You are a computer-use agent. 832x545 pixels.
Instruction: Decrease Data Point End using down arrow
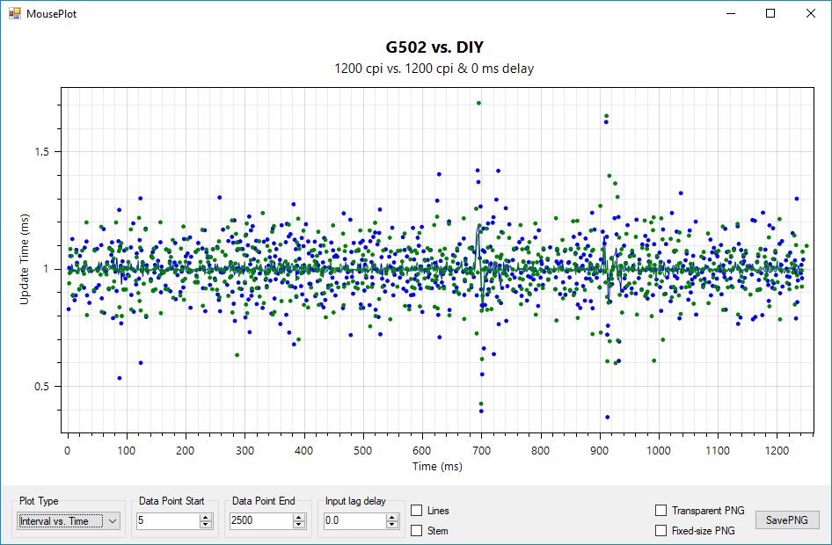click(299, 525)
